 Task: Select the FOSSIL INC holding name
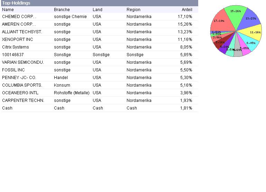pos(13,70)
